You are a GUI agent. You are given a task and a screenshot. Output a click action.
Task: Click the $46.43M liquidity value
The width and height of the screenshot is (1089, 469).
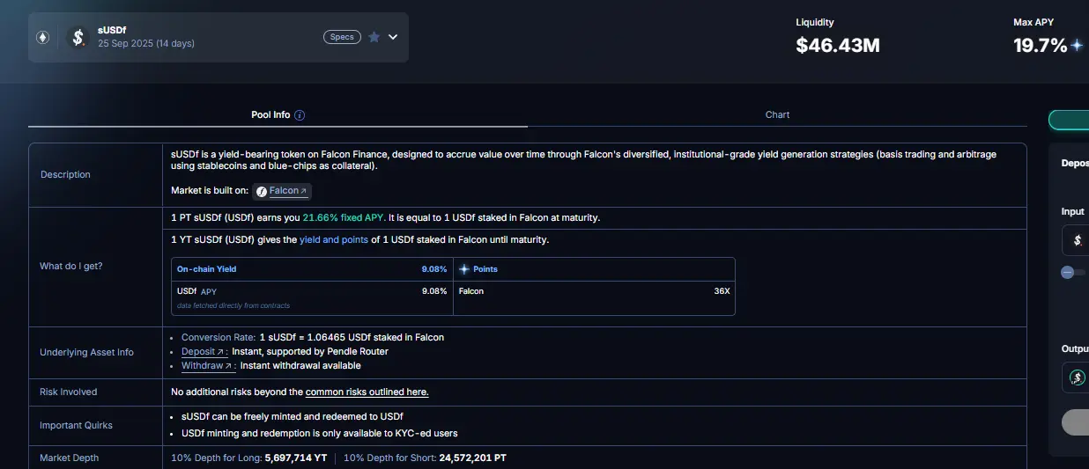(838, 46)
